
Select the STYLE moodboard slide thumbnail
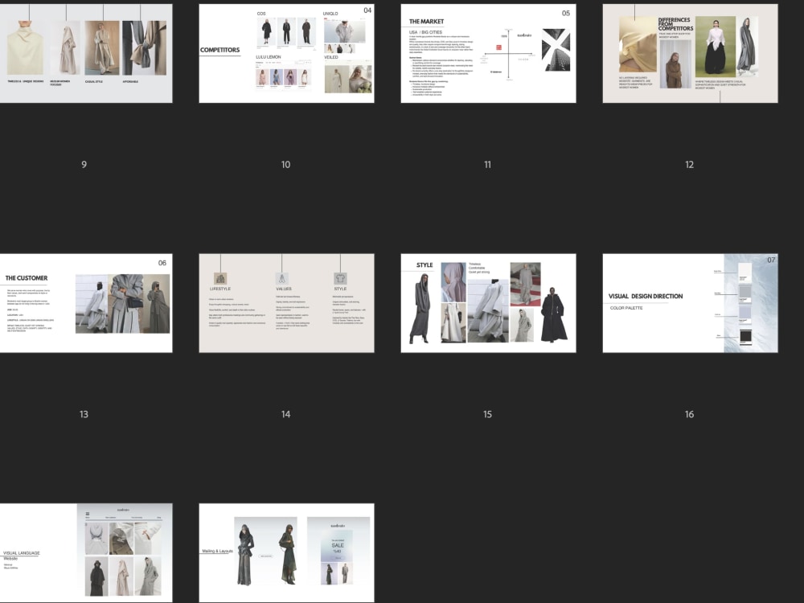(488, 303)
